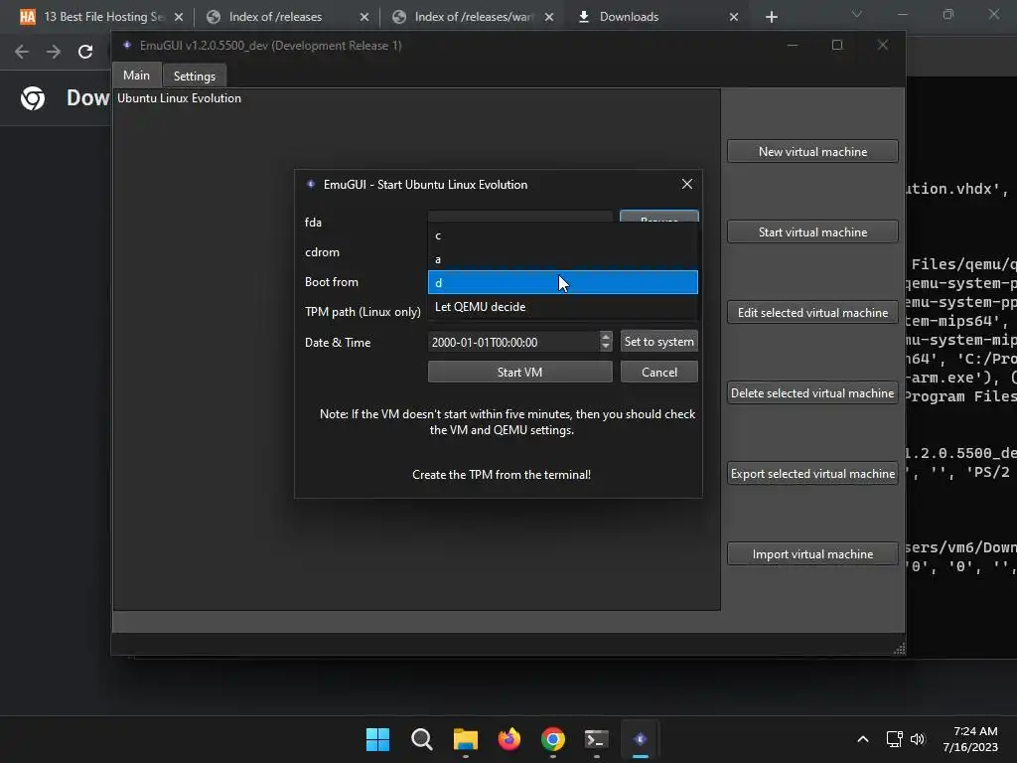
Task: Minimize the EmuGUI window
Action: [x=793, y=45]
